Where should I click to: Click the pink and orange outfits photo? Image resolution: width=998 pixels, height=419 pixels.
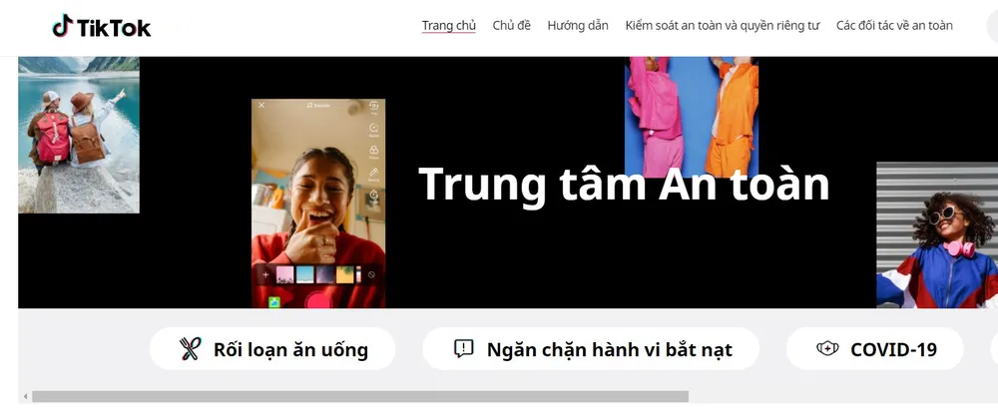tap(692, 117)
